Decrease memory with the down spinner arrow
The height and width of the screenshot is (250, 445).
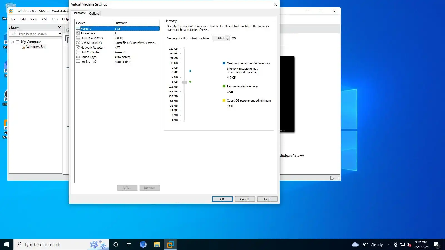[228, 39]
